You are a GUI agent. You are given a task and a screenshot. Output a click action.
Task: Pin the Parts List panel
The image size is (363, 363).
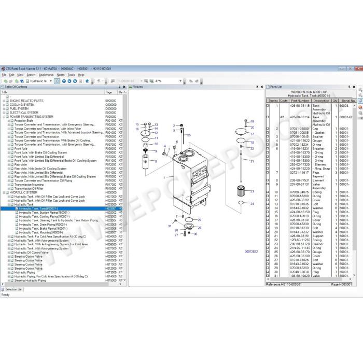(349, 87)
